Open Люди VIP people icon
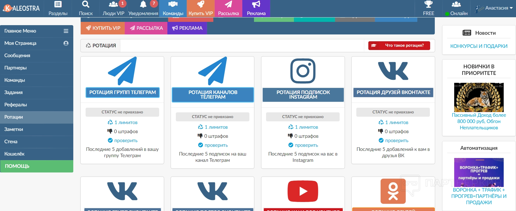This screenshot has height=211, width=516. click(113, 4)
